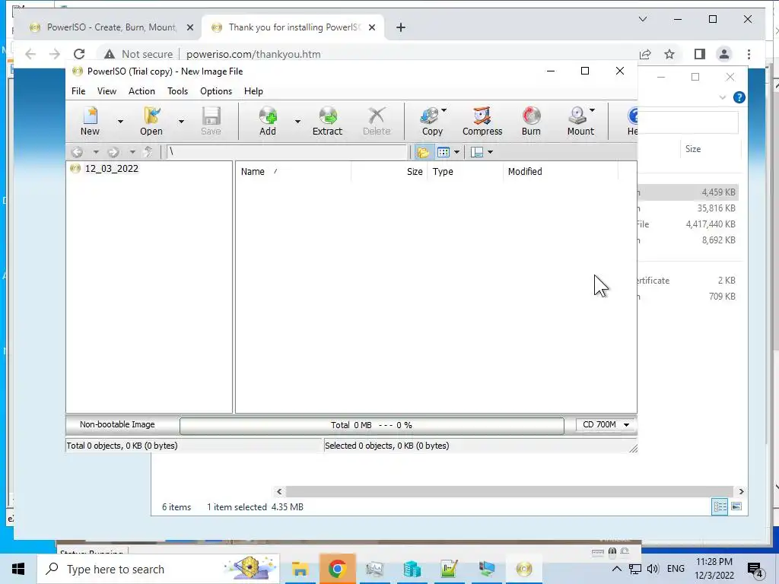The image size is (779, 584).
Task: Expand the Mount button dropdown arrow
Action: pyautogui.click(x=592, y=110)
